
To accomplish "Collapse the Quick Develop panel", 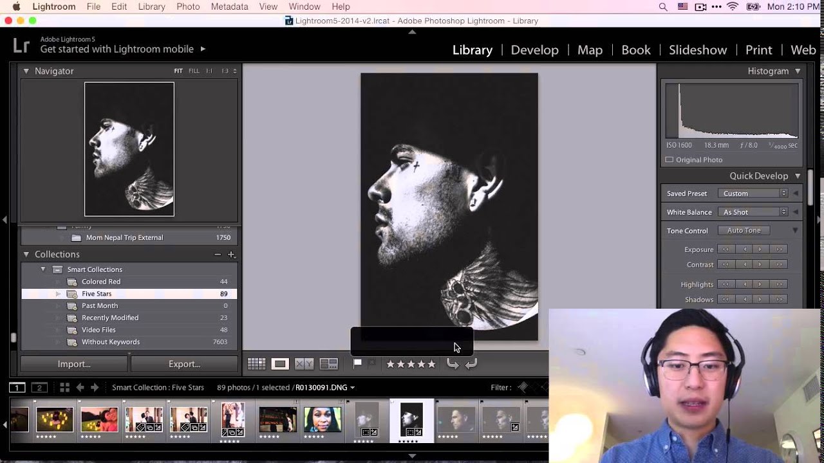I will 798,176.
